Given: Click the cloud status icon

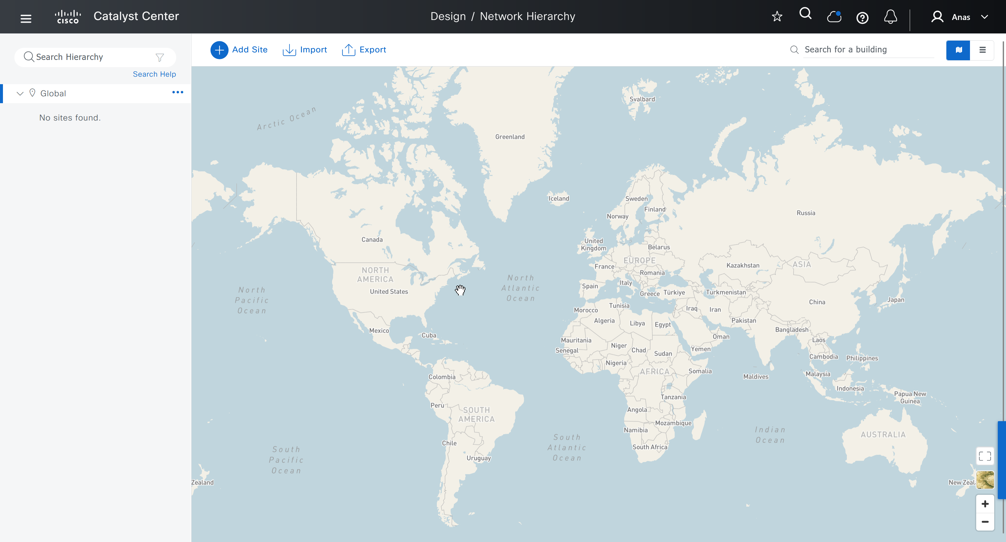Looking at the screenshot, I should pos(834,17).
